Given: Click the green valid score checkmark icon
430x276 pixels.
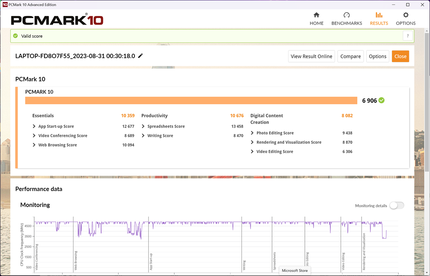Looking at the screenshot, I should 16,36.
